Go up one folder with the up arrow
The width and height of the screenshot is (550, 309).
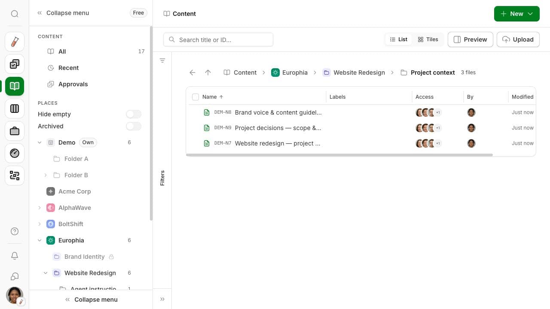pyautogui.click(x=208, y=73)
